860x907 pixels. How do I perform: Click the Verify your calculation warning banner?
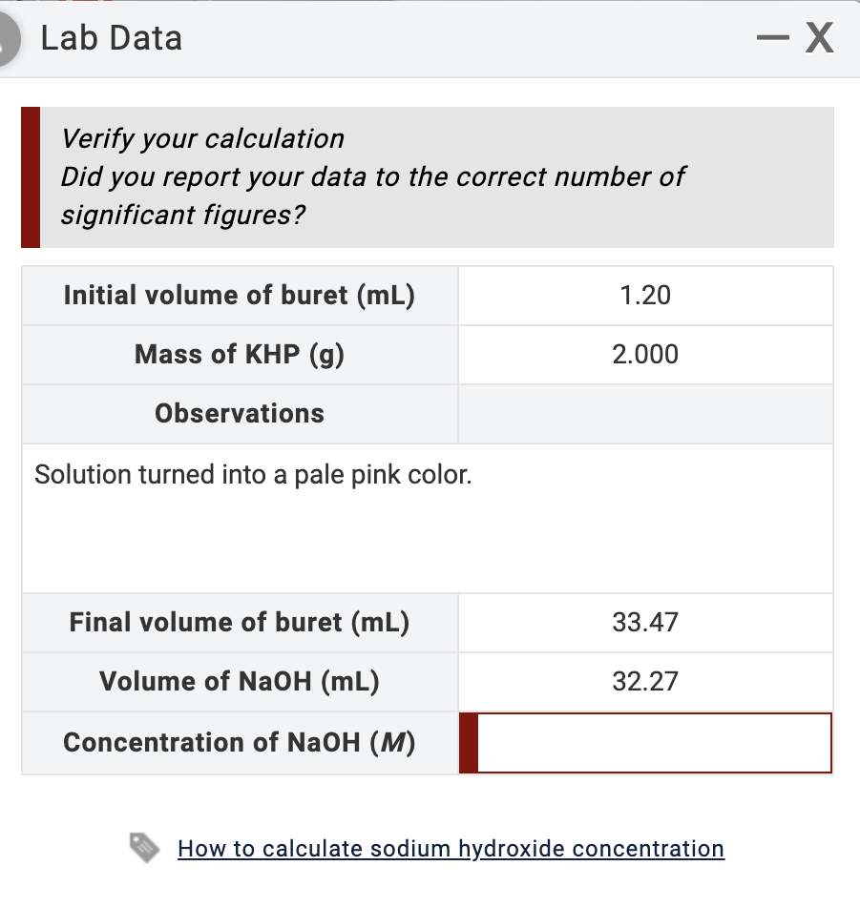(430, 176)
